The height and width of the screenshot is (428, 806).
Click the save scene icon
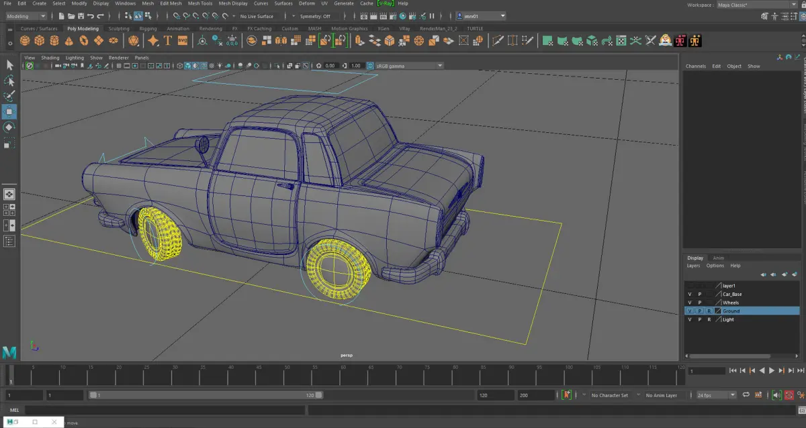(x=81, y=15)
